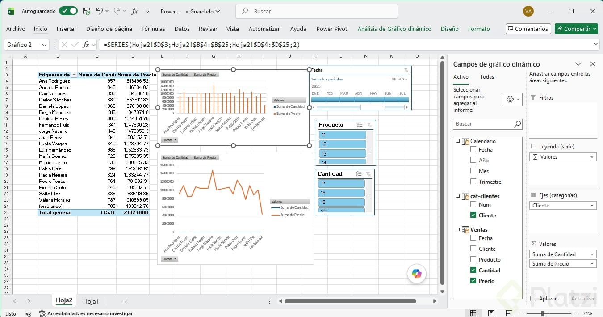Close the Campos de gráfico dinámico pane
Screen dimensions: 603x317
pos(593,64)
